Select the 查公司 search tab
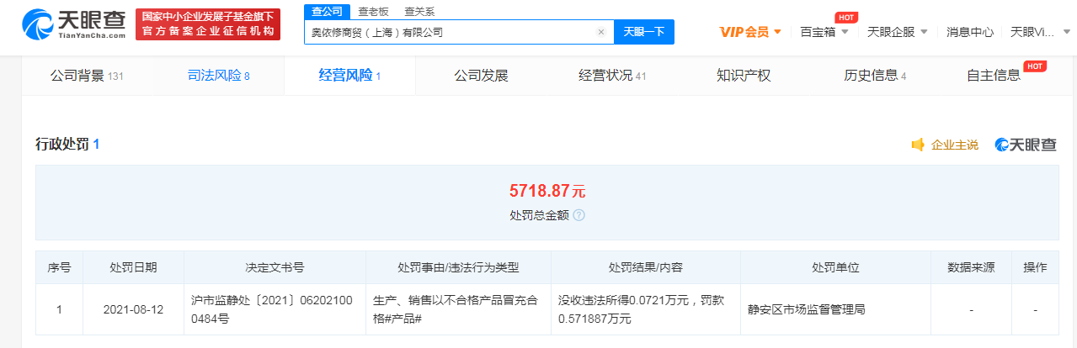This screenshot has width=1077, height=348. [x=326, y=12]
